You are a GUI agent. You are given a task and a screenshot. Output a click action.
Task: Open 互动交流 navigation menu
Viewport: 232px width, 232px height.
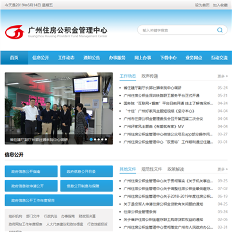(219, 57)
